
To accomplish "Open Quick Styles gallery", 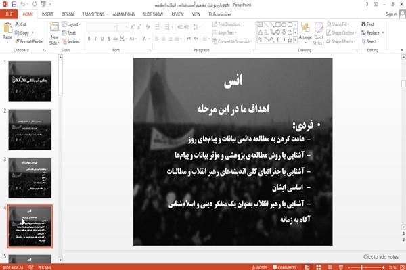I will 319,34.
